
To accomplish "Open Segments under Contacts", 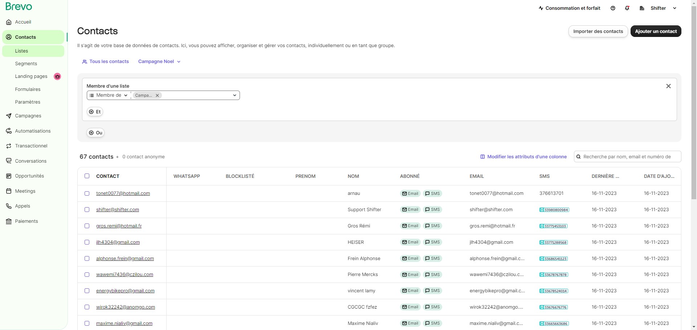I will coord(26,64).
